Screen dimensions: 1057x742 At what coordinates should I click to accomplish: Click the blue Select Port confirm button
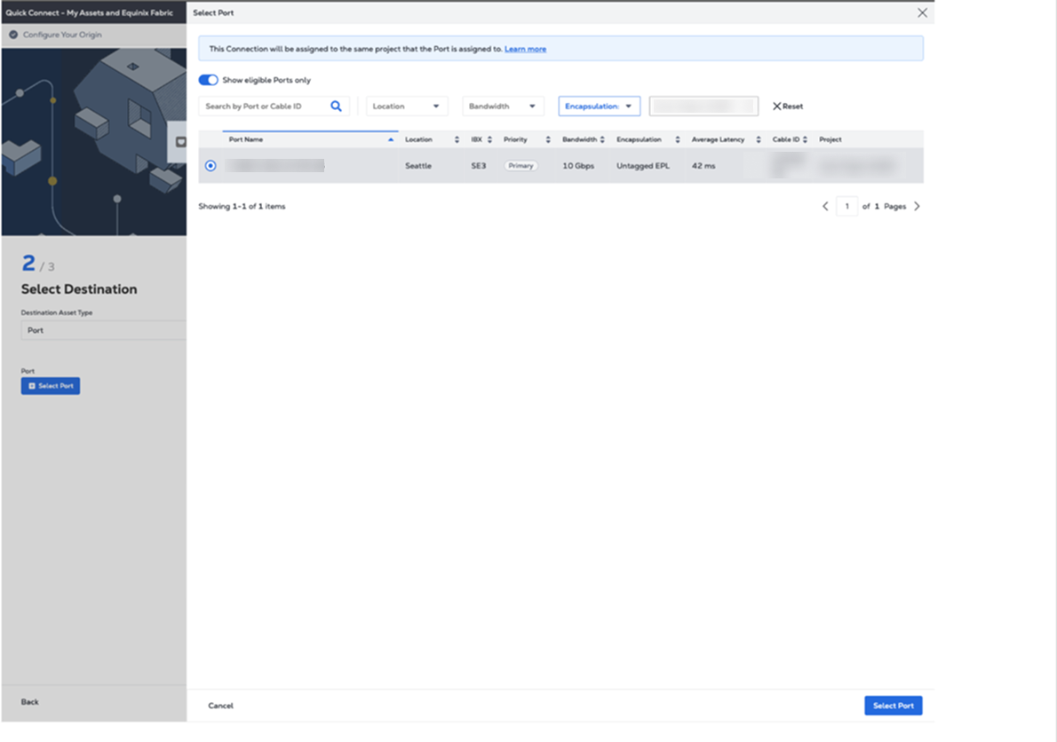pos(893,706)
